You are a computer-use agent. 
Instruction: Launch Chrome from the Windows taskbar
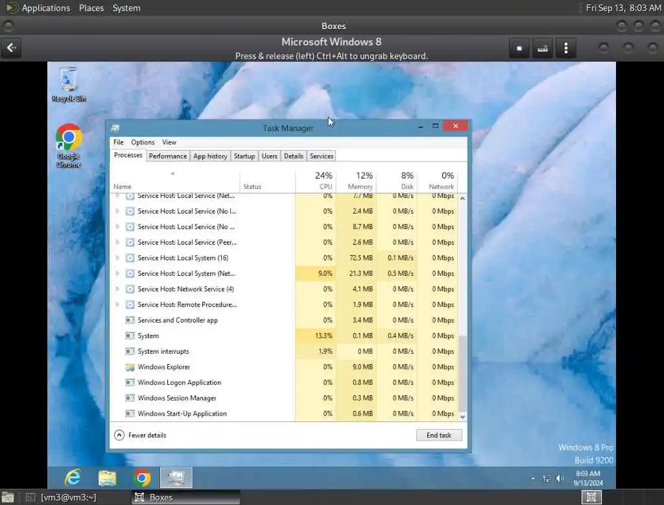pos(142,478)
